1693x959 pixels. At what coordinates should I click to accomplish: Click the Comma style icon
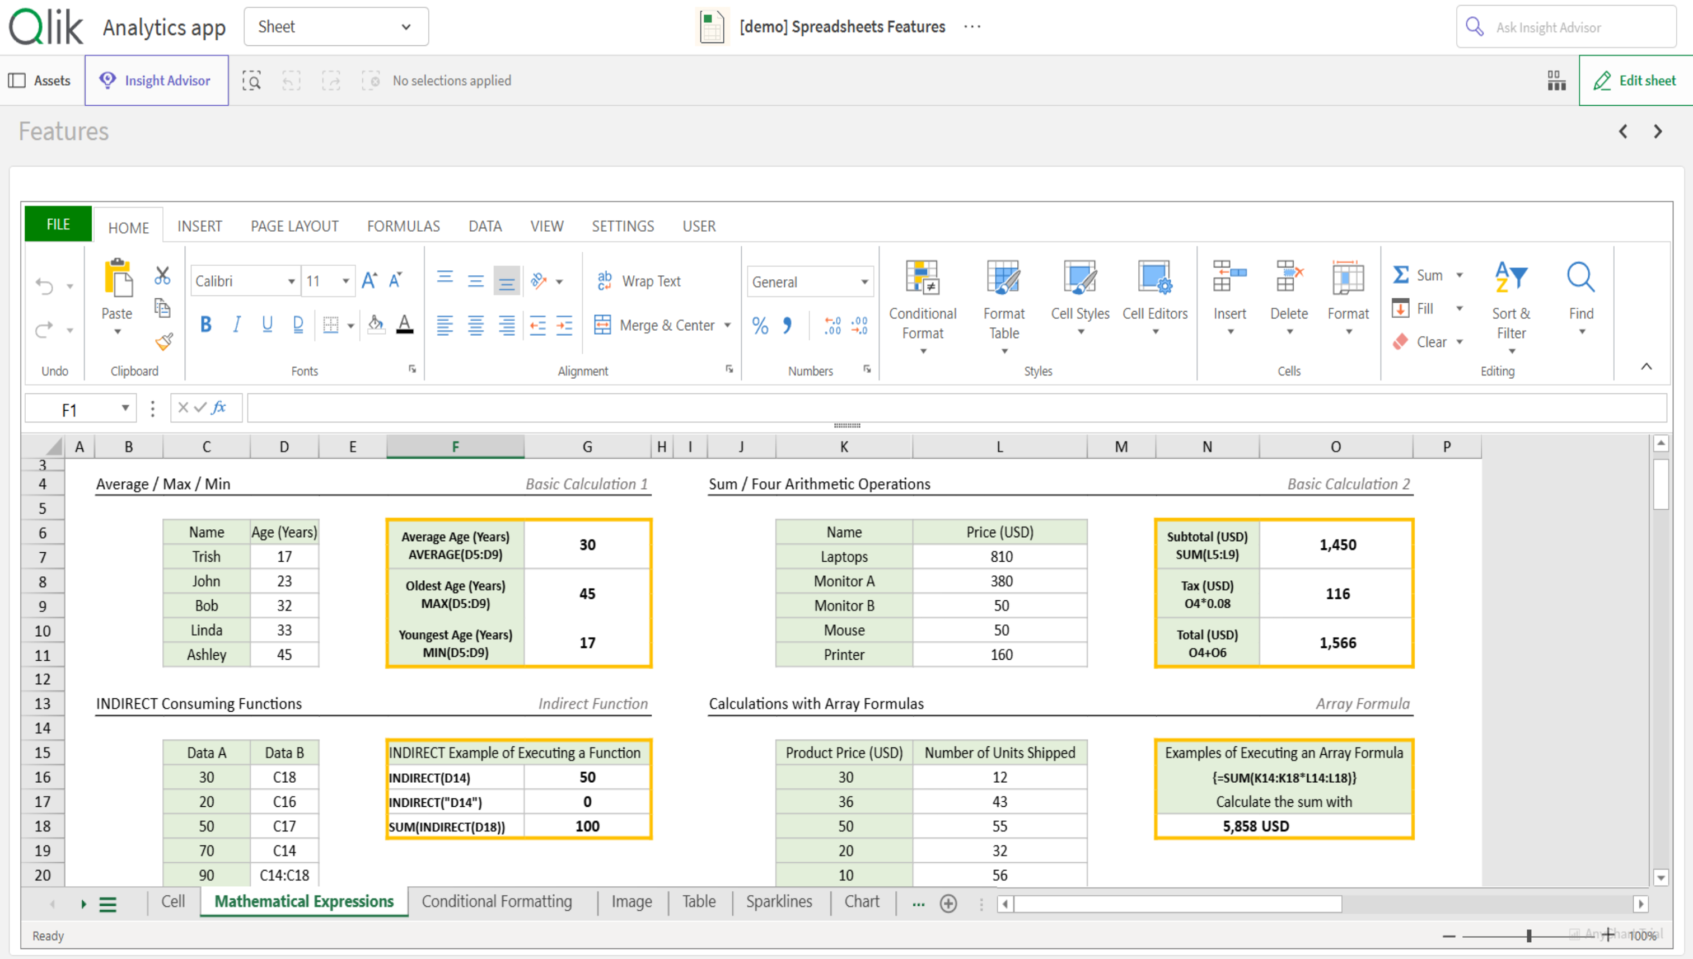coord(787,326)
